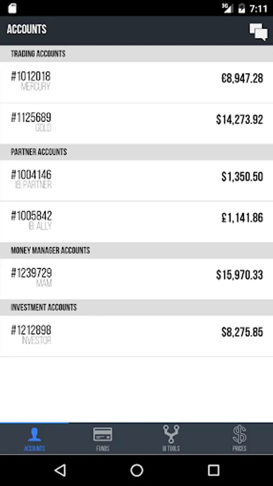273x486 pixels.
Task: Open the chat messages icon
Action: 258,32
